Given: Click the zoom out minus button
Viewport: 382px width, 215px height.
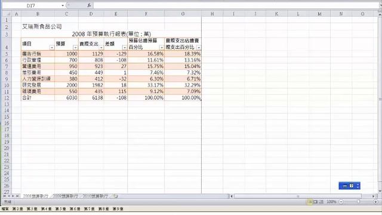Looking at the screenshot, I should click(341, 202).
